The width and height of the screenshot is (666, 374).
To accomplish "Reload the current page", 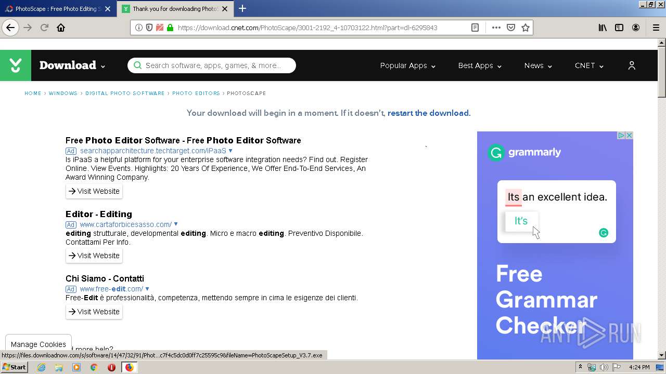I will point(45,28).
